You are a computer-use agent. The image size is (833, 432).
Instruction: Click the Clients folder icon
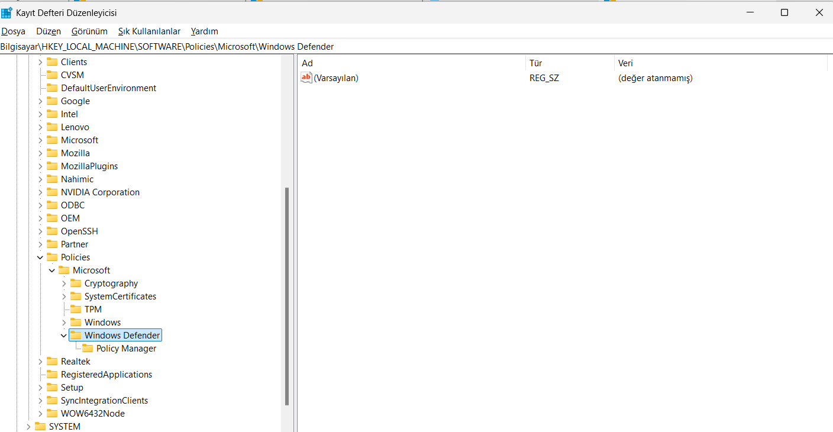(x=52, y=62)
